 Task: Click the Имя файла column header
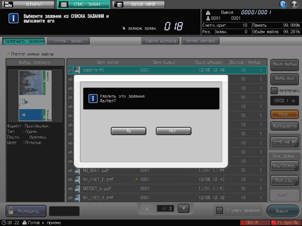(x=108, y=62)
